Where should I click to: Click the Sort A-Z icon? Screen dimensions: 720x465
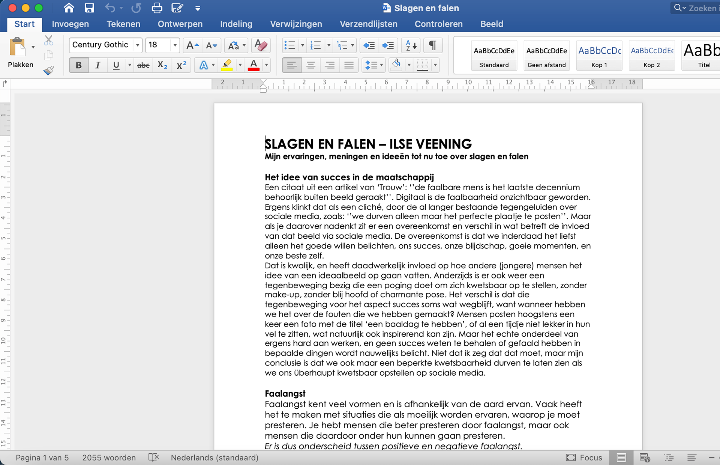pos(411,45)
